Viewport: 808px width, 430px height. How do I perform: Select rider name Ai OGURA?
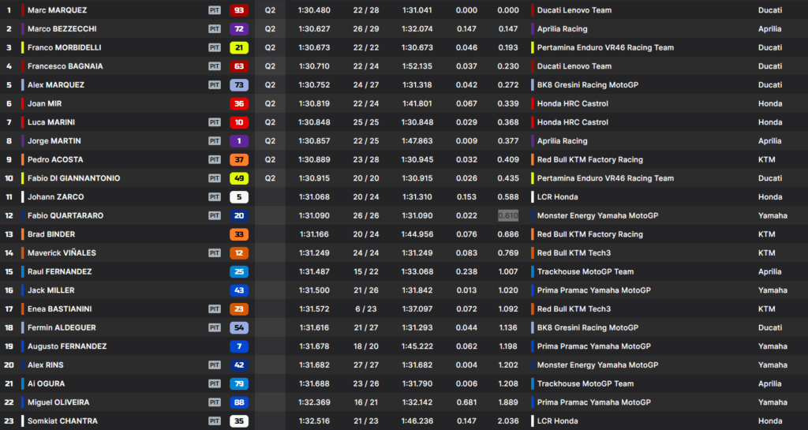[47, 383]
